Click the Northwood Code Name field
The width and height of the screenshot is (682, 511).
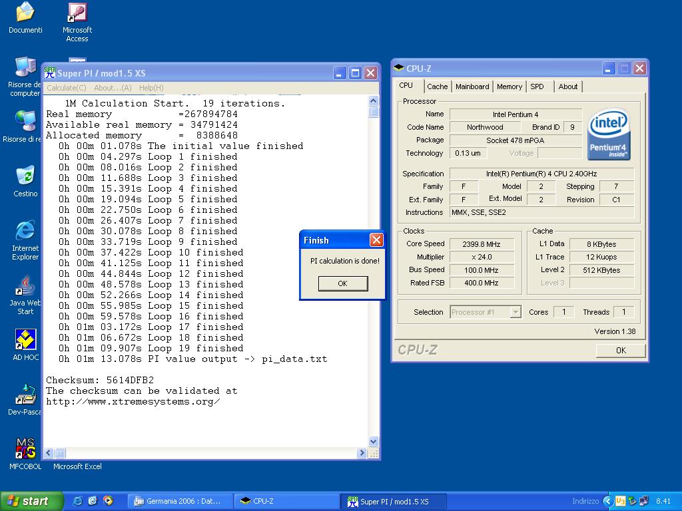(485, 127)
